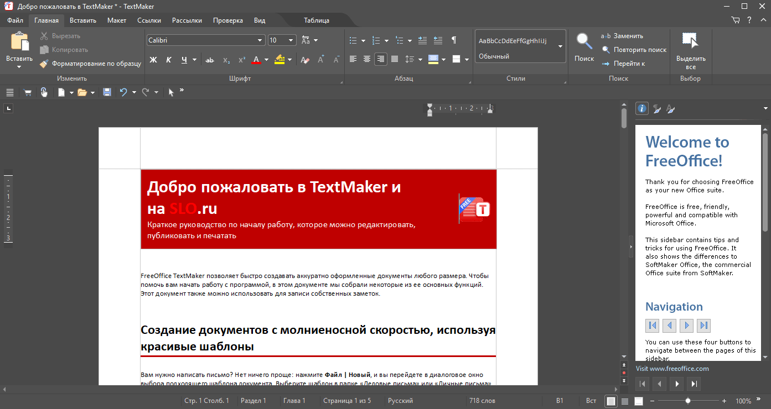Switch to the Таблица ribbon tab
The height and width of the screenshot is (409, 771).
click(x=317, y=20)
